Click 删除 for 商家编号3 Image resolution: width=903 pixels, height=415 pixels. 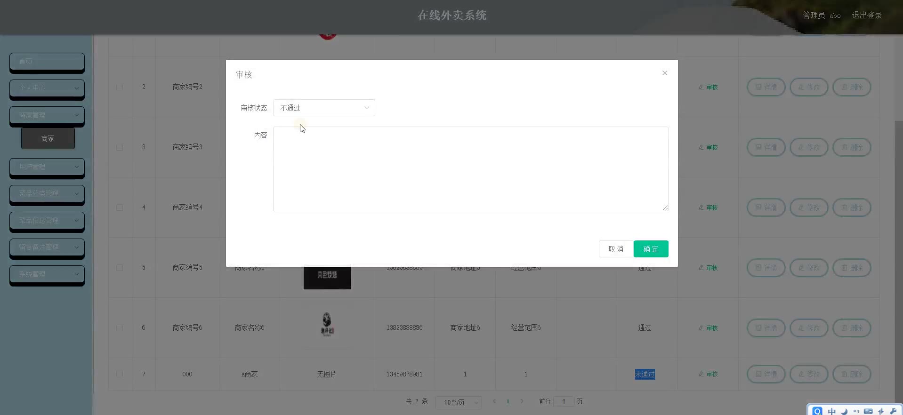(x=852, y=147)
